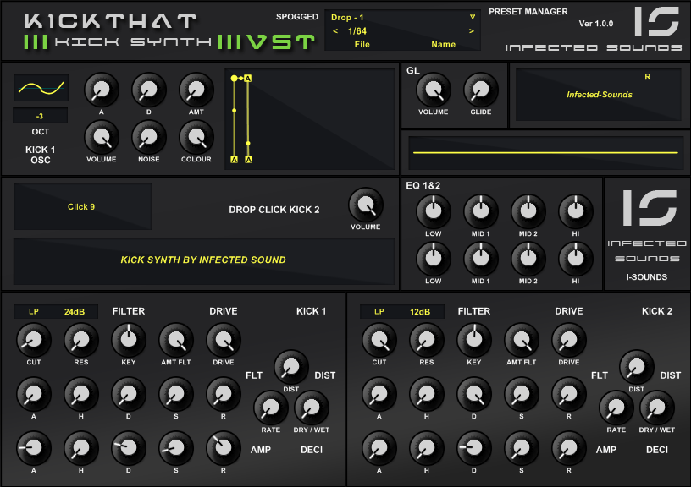Open the preset File menu
The height and width of the screenshot is (487, 691).
pos(362,44)
